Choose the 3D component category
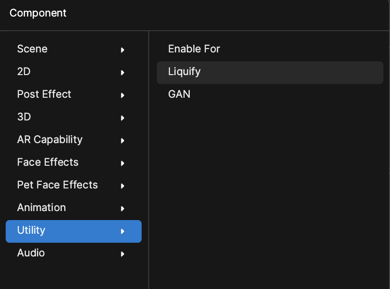Viewport: 390px width, 289px height. click(x=74, y=117)
